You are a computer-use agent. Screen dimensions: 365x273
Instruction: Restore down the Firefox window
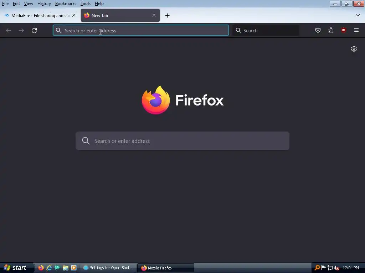coord(346,4)
